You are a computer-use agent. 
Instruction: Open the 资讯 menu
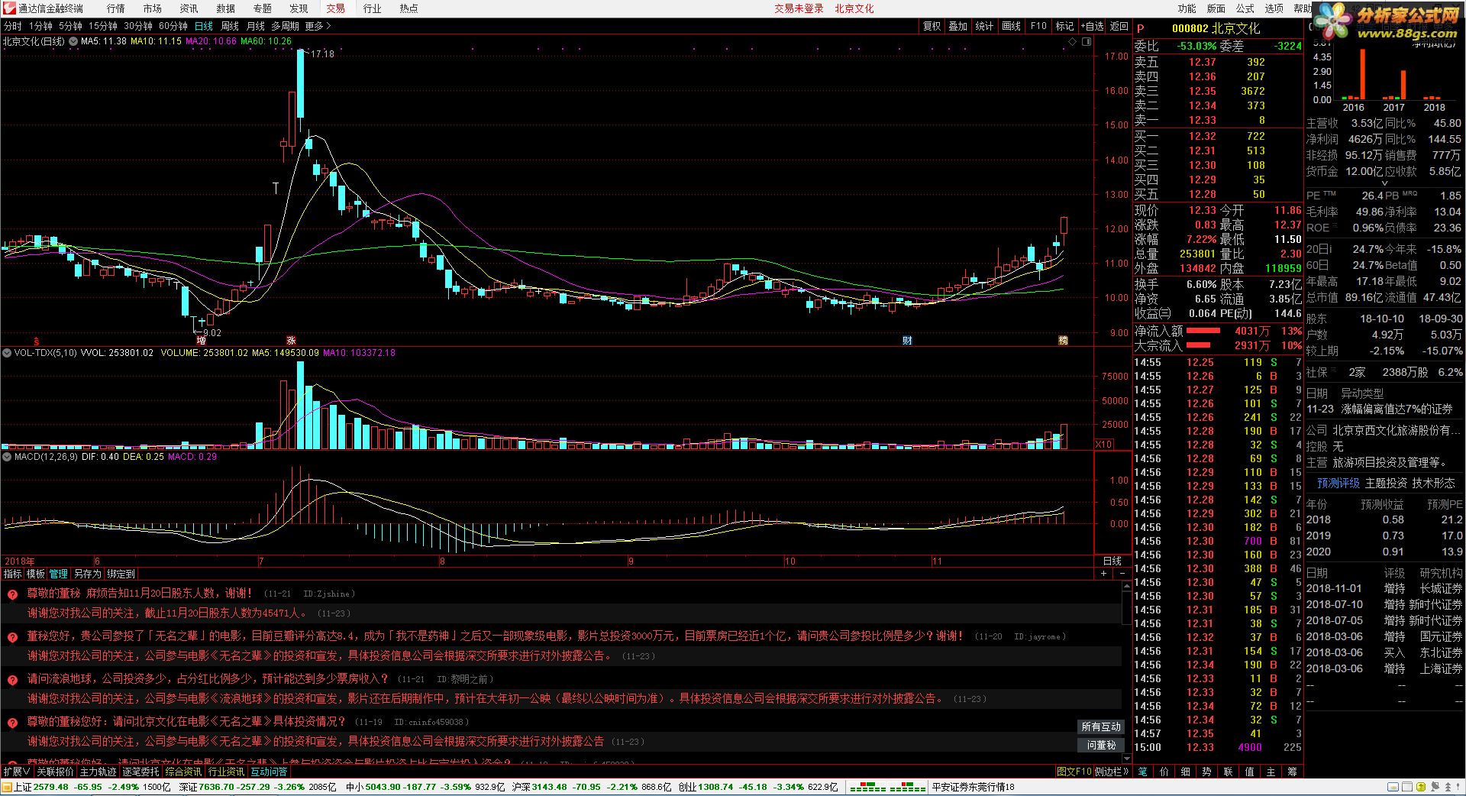click(189, 8)
